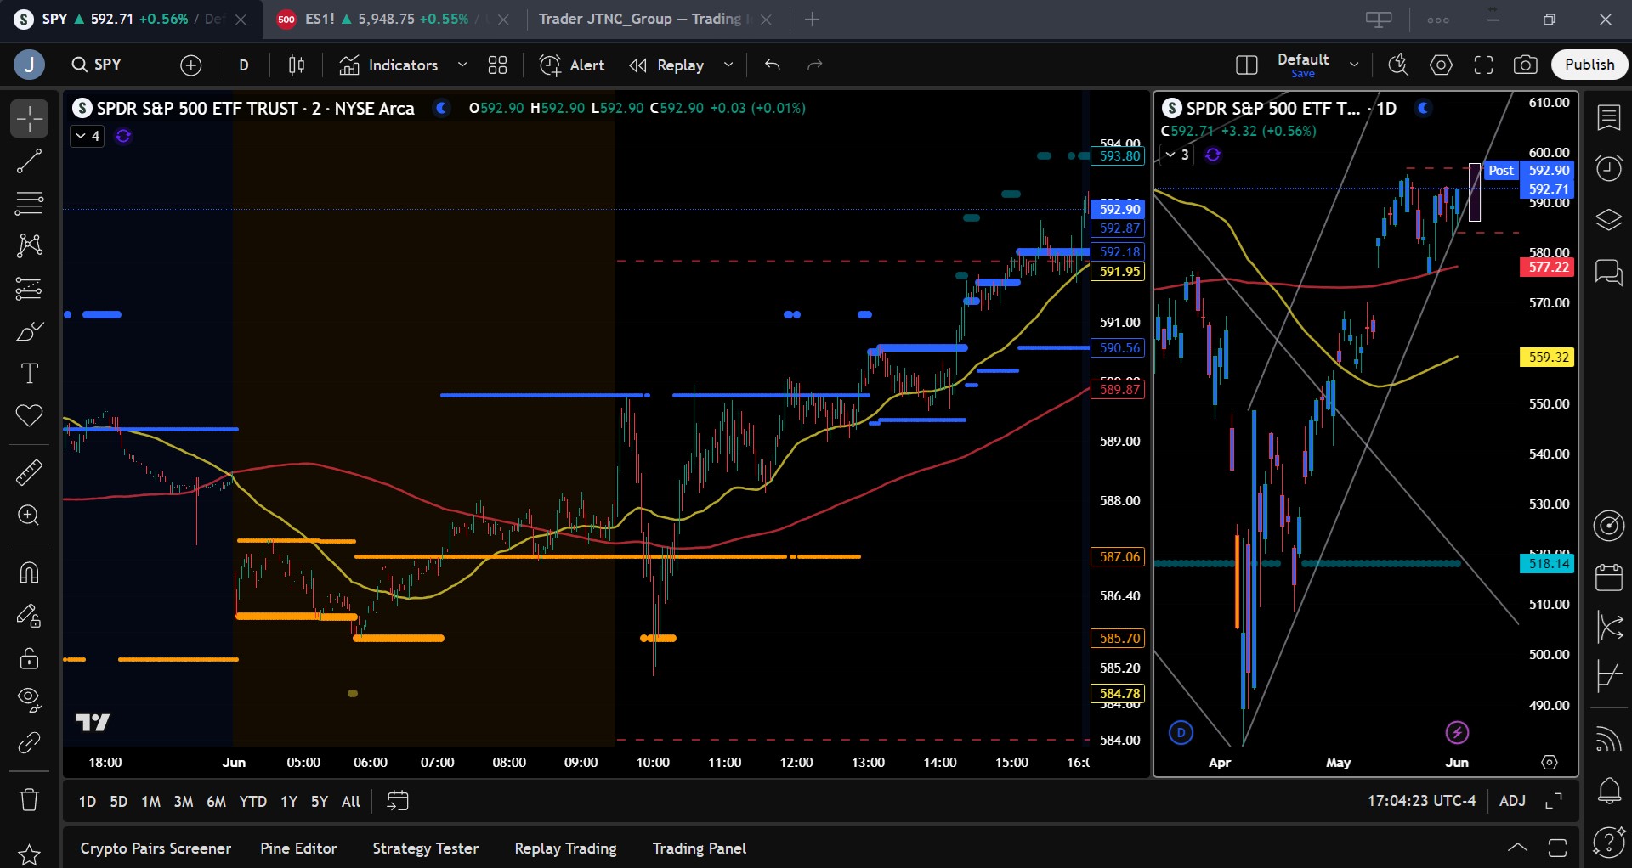Toggle hide all drawings eye icon
The width and height of the screenshot is (1632, 868).
tap(29, 699)
